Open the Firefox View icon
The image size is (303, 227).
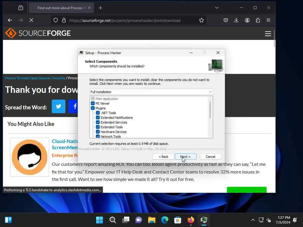pyautogui.click(x=21, y=8)
